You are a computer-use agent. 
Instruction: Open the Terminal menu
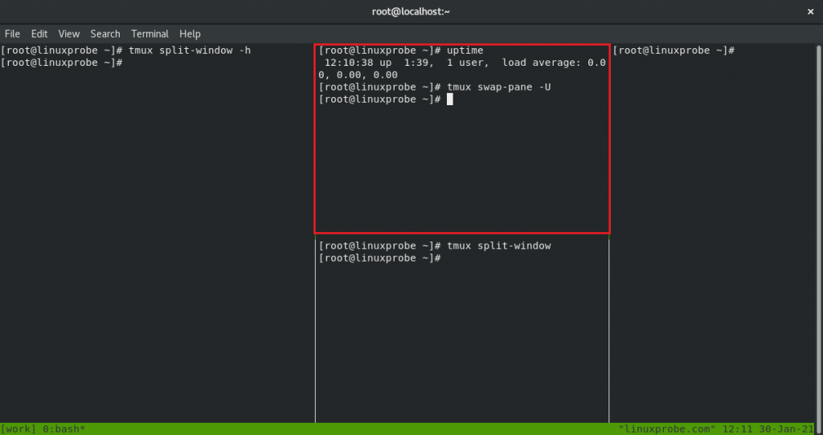coord(149,34)
